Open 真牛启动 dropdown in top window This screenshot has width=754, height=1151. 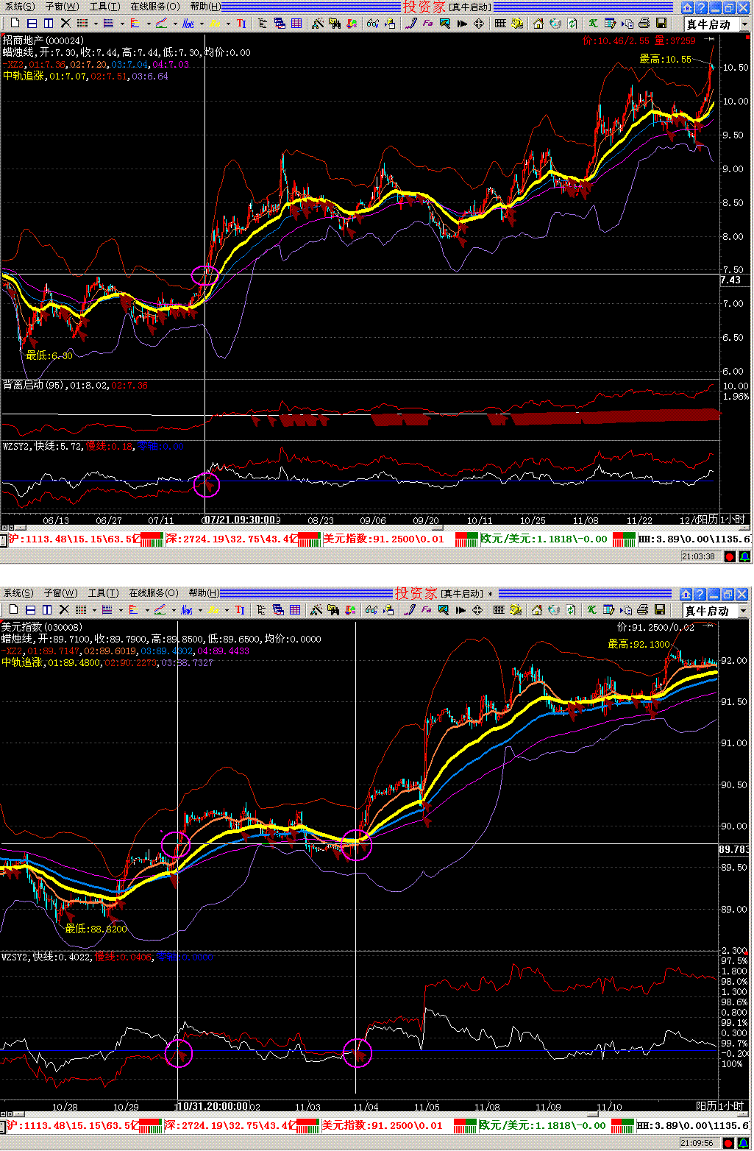pyautogui.click(x=744, y=24)
